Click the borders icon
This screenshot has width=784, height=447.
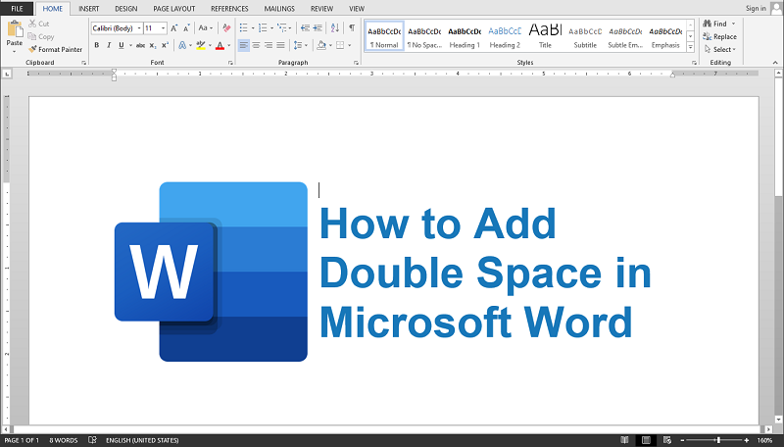point(340,45)
